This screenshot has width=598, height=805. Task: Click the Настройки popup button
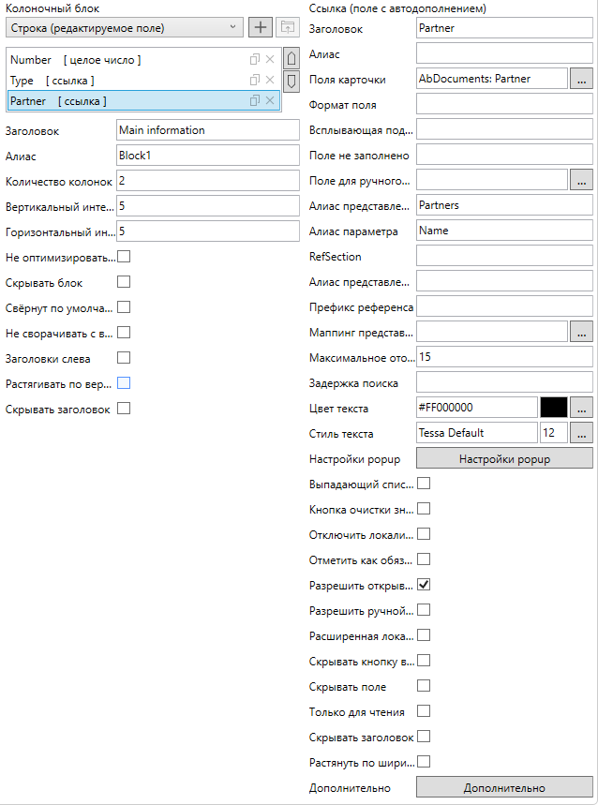(503, 458)
